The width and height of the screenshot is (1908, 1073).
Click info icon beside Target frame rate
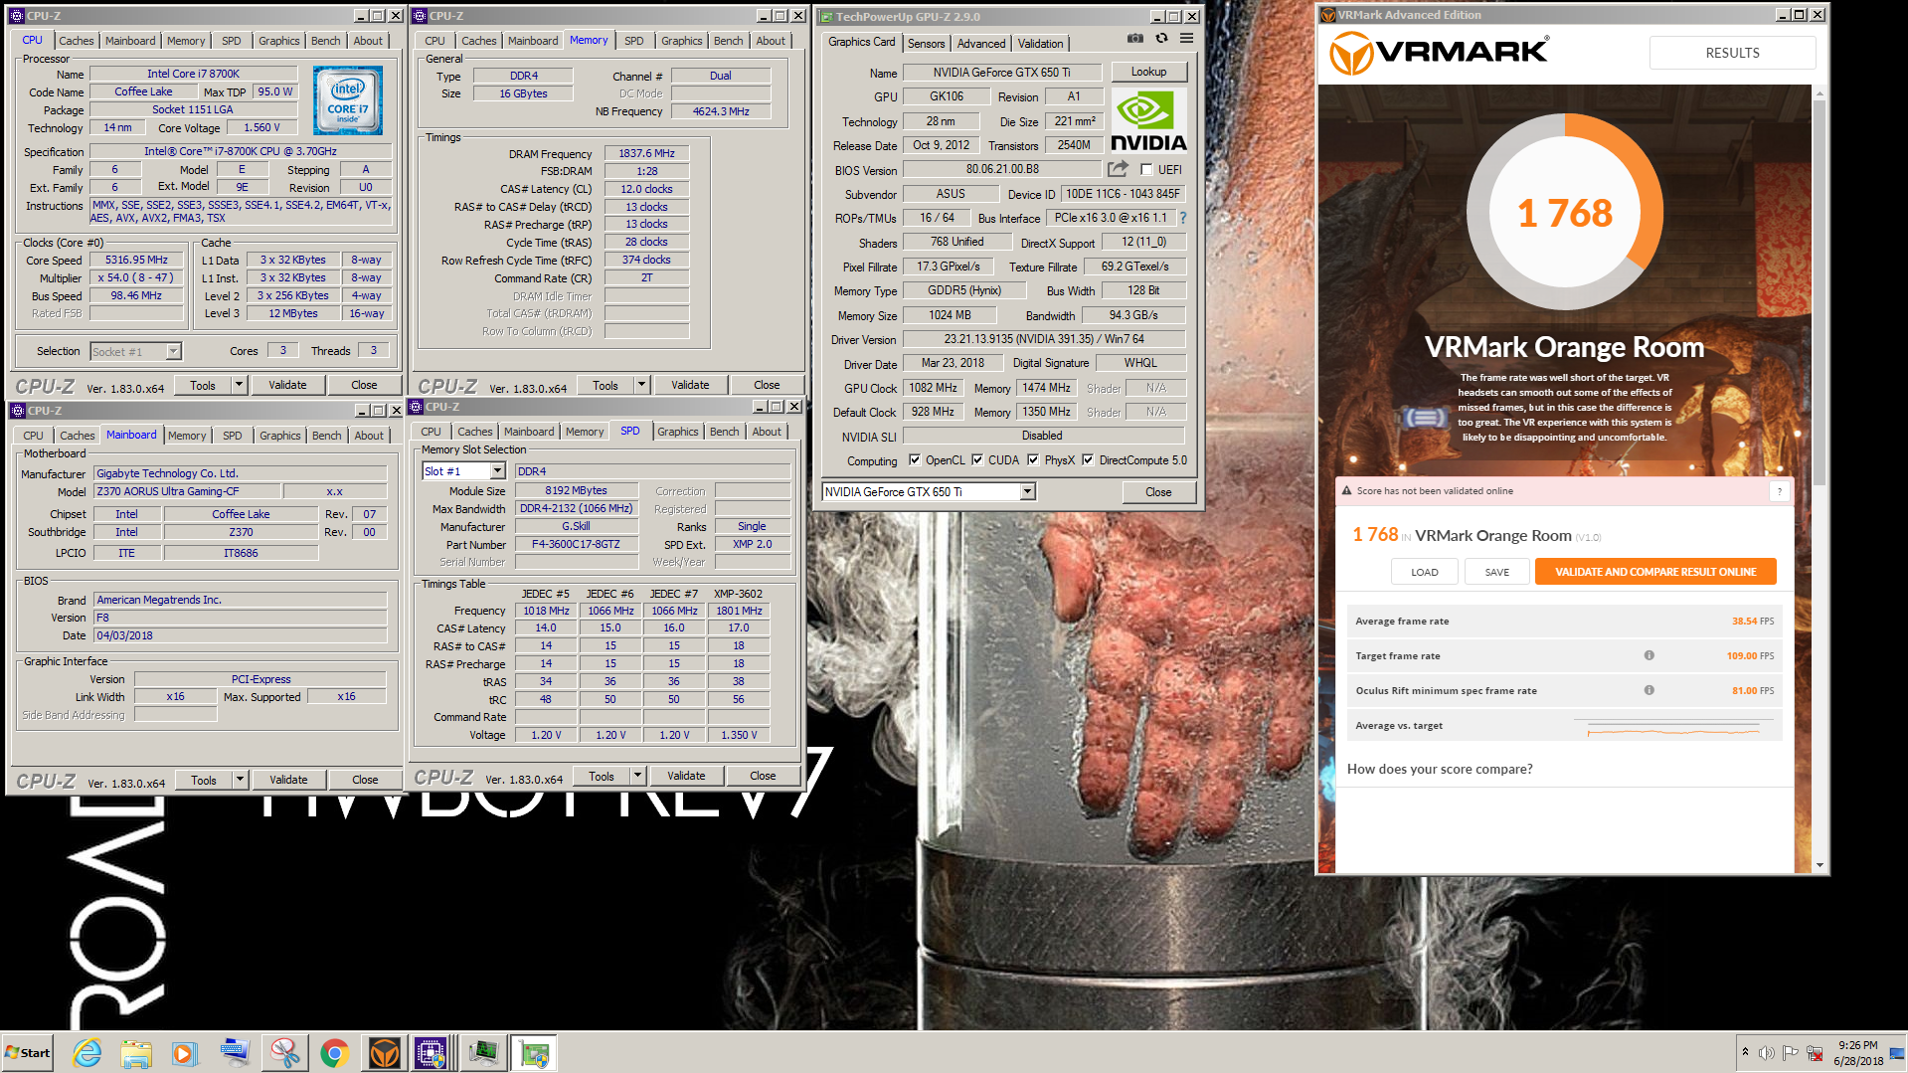click(1648, 655)
